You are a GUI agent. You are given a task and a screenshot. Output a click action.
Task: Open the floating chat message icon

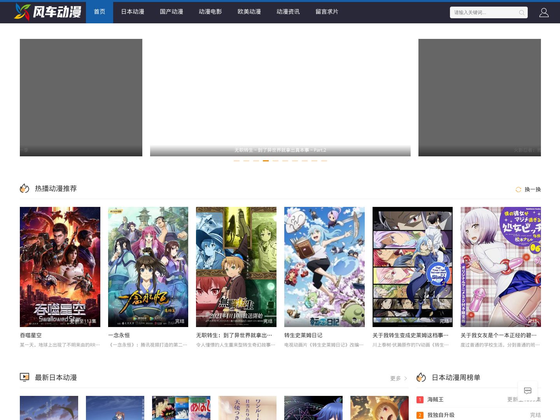tap(528, 390)
